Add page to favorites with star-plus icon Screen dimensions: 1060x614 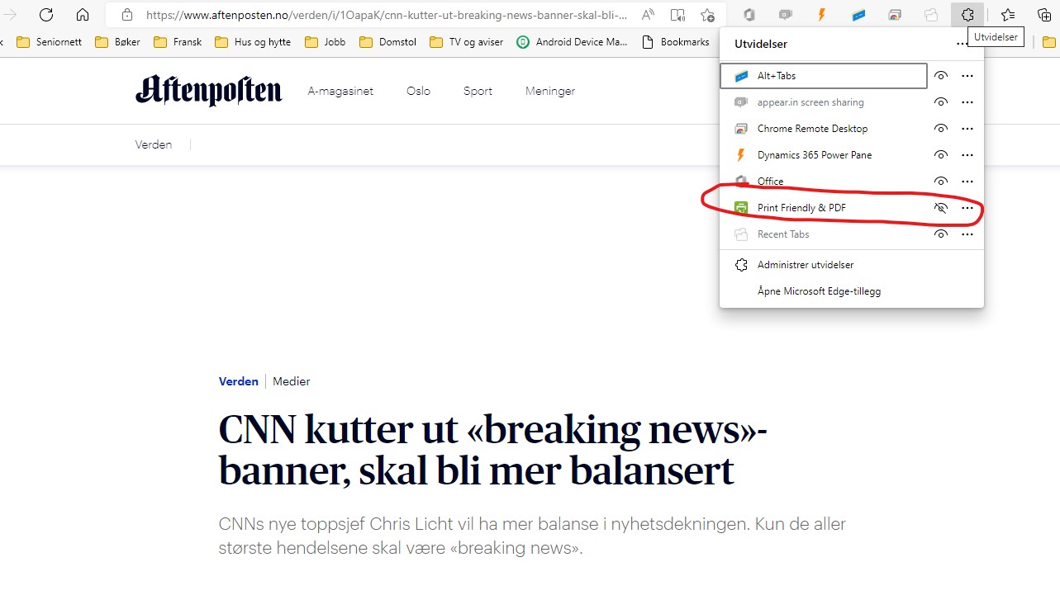pos(707,14)
